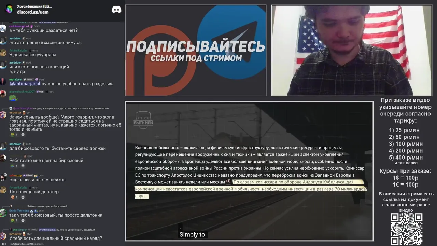This screenshot has width=437, height=246.
Task: Open metalgear's username in the chat
Action: (x=16, y=79)
